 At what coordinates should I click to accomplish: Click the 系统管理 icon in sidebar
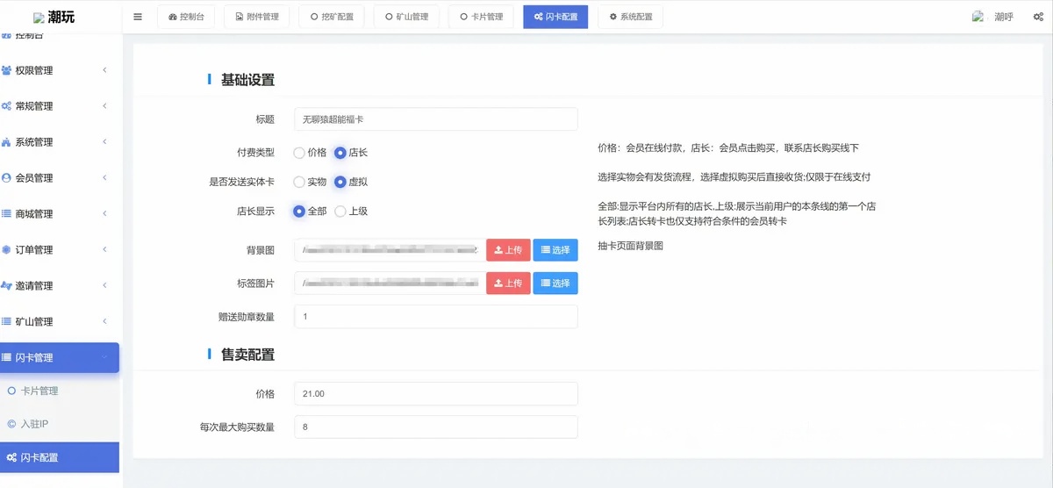(7, 142)
